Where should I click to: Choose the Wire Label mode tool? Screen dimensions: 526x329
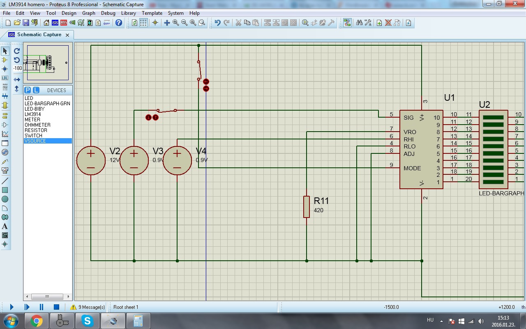(5, 78)
